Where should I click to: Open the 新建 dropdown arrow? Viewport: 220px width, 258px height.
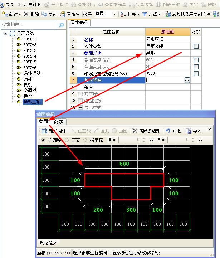tap(20, 15)
